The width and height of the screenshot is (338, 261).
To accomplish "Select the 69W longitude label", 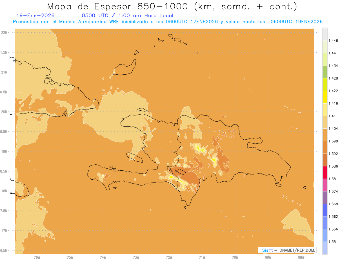I will point(268,257).
